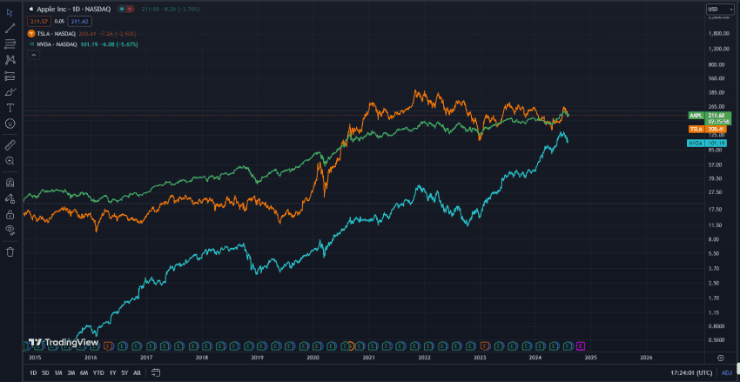Image resolution: width=740 pixels, height=382 pixels.
Task: Click the 2020 label on time axis
Action: [313, 358]
